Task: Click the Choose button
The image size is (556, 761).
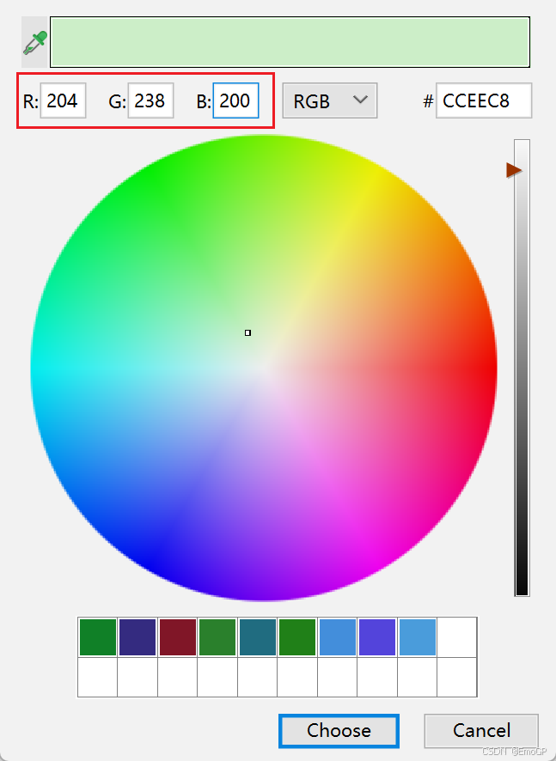Action: click(339, 730)
